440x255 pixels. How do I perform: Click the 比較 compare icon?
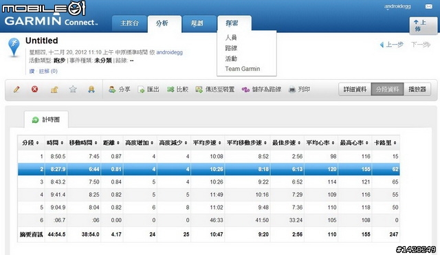(x=170, y=89)
